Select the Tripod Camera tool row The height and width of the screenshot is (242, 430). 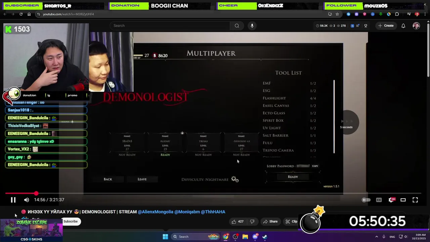point(289,150)
